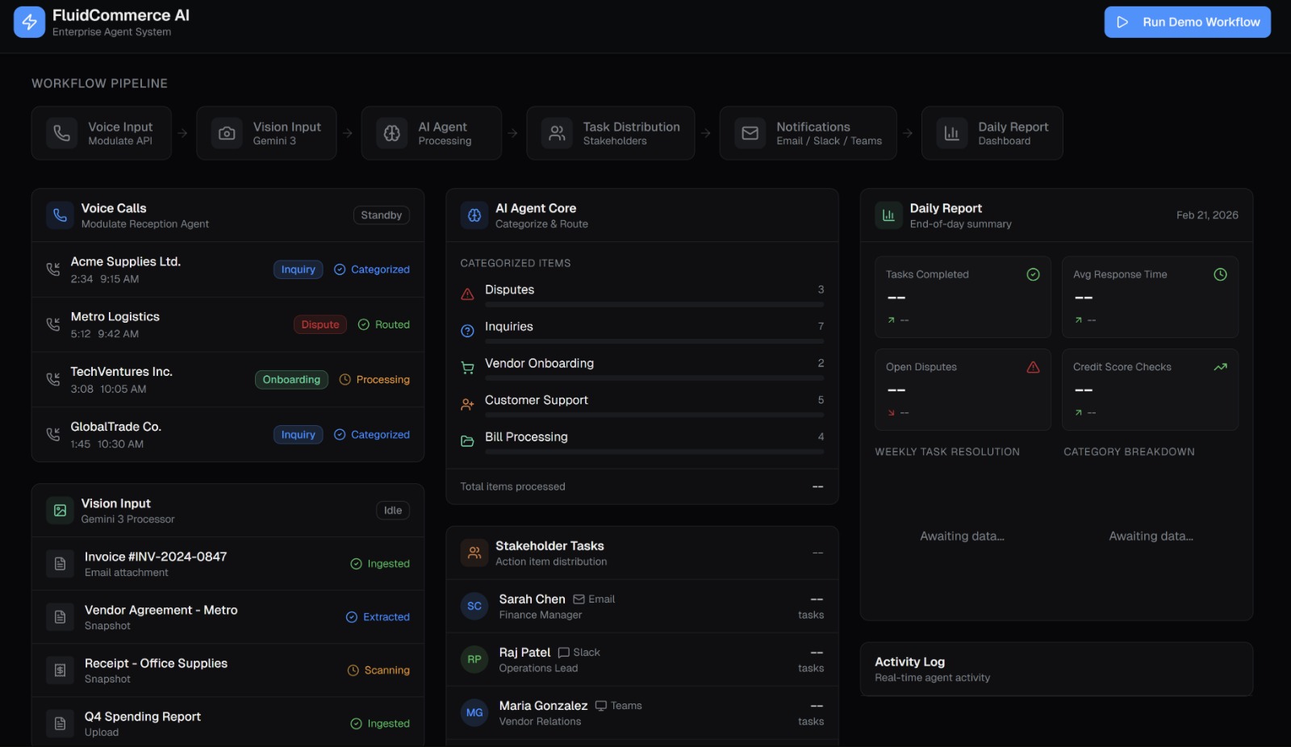The height and width of the screenshot is (747, 1291).
Task: Click the Scanning status for Receipt
Action: 378,670
